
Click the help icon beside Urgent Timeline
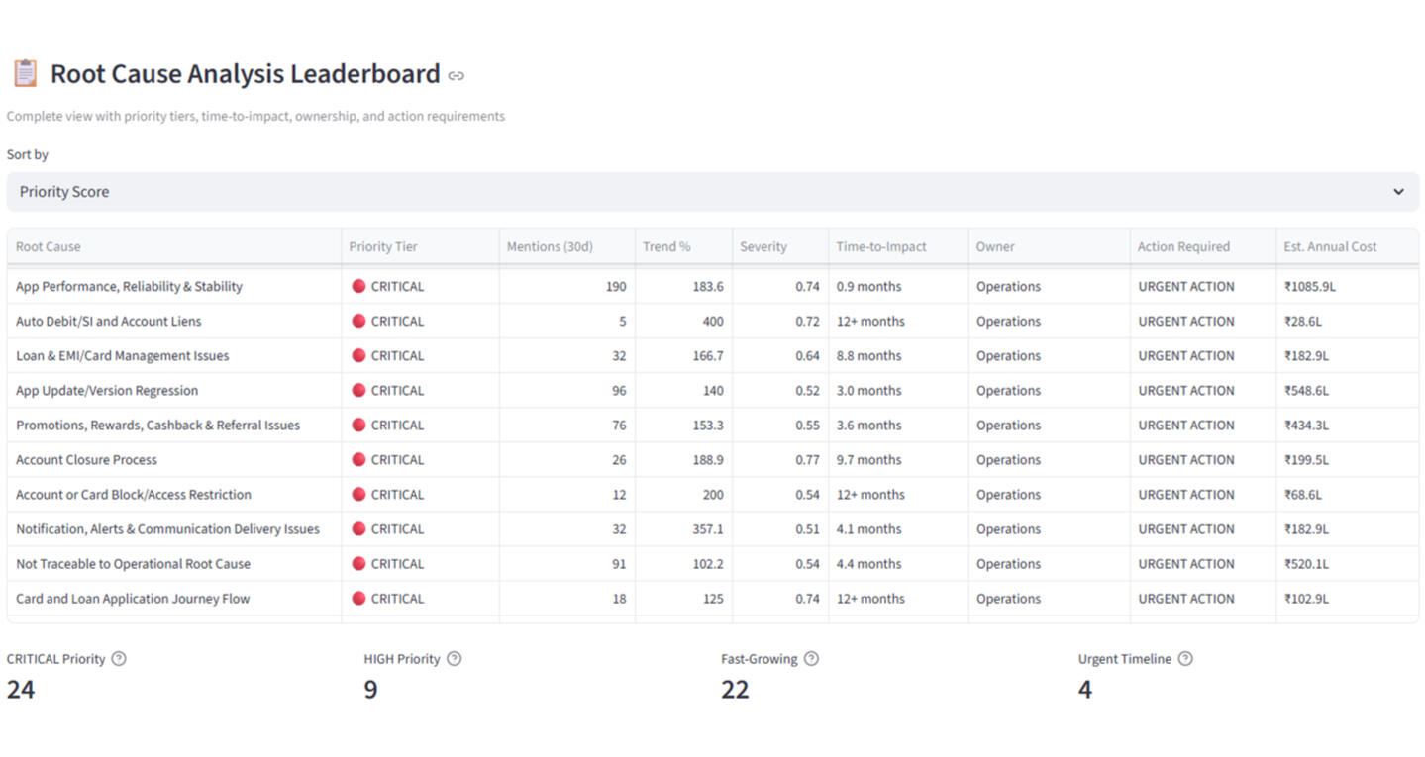tap(1185, 659)
